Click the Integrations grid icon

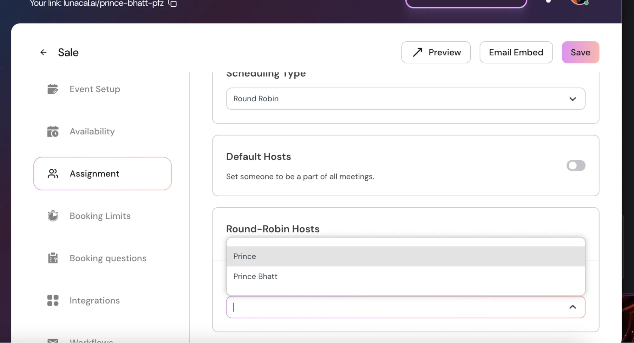click(53, 300)
